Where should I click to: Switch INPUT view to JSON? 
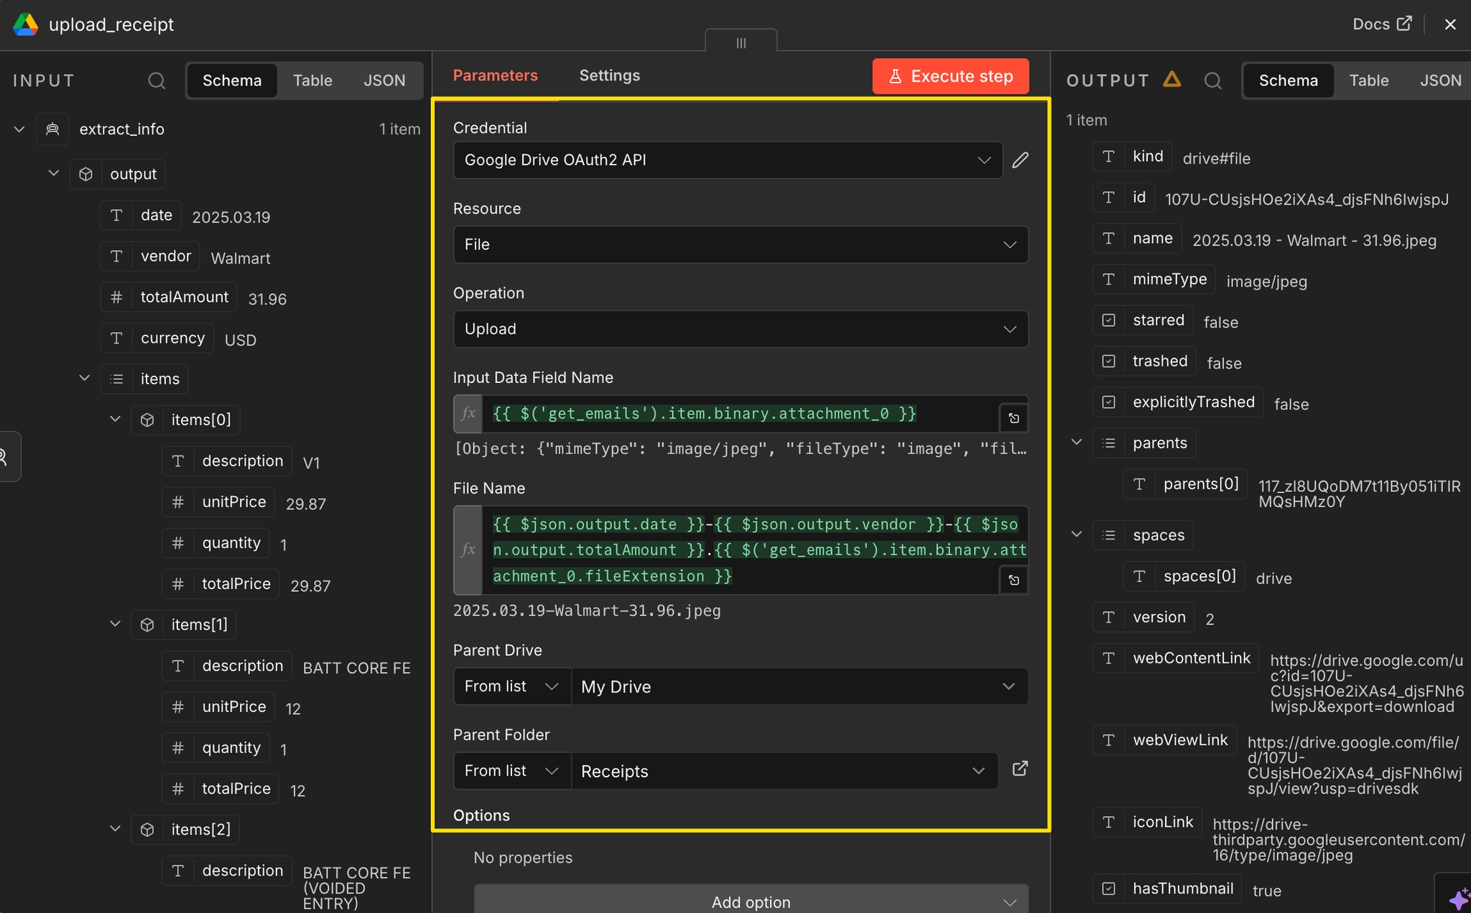tap(384, 80)
